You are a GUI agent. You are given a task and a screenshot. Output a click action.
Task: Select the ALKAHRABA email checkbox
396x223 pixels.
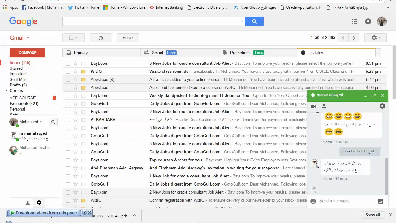pos(68,120)
